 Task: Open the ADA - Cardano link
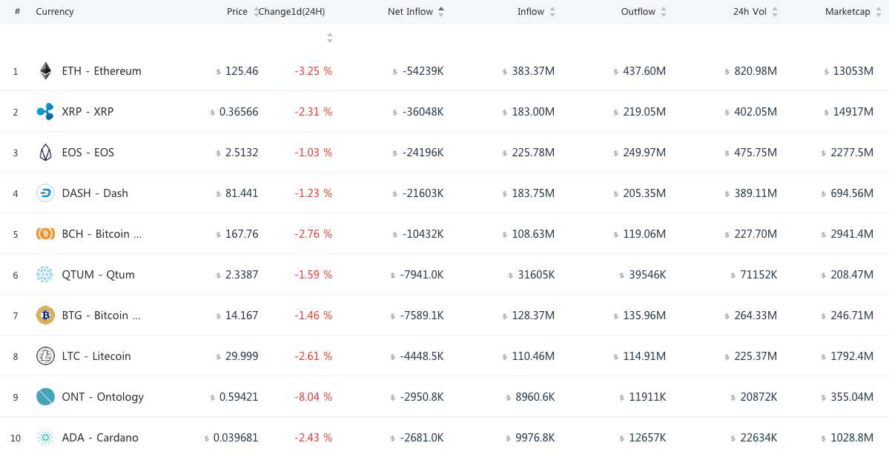100,438
